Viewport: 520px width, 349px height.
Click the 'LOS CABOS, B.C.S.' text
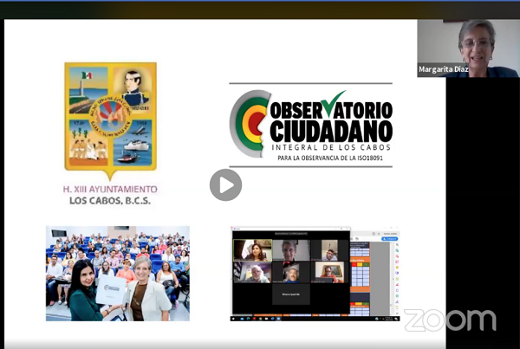coord(110,201)
